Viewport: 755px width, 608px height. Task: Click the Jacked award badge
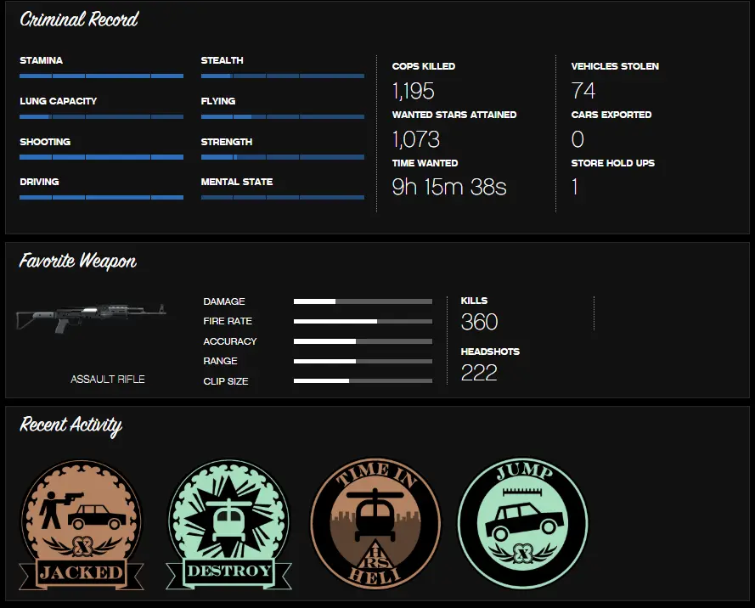click(x=82, y=525)
